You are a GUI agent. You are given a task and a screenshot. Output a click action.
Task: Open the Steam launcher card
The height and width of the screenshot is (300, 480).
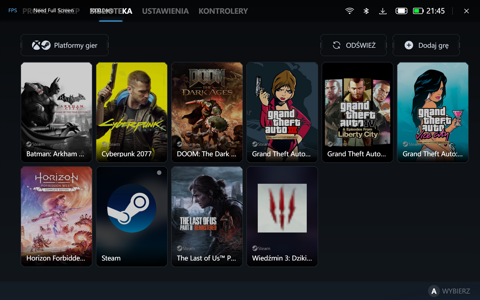click(x=132, y=217)
